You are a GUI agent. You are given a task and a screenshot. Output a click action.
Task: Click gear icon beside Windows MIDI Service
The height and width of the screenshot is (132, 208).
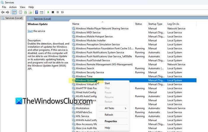pyautogui.click(x=73, y=32)
